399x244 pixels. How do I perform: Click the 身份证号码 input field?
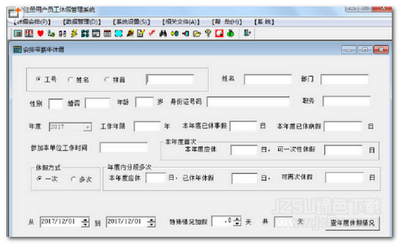tap(249, 102)
